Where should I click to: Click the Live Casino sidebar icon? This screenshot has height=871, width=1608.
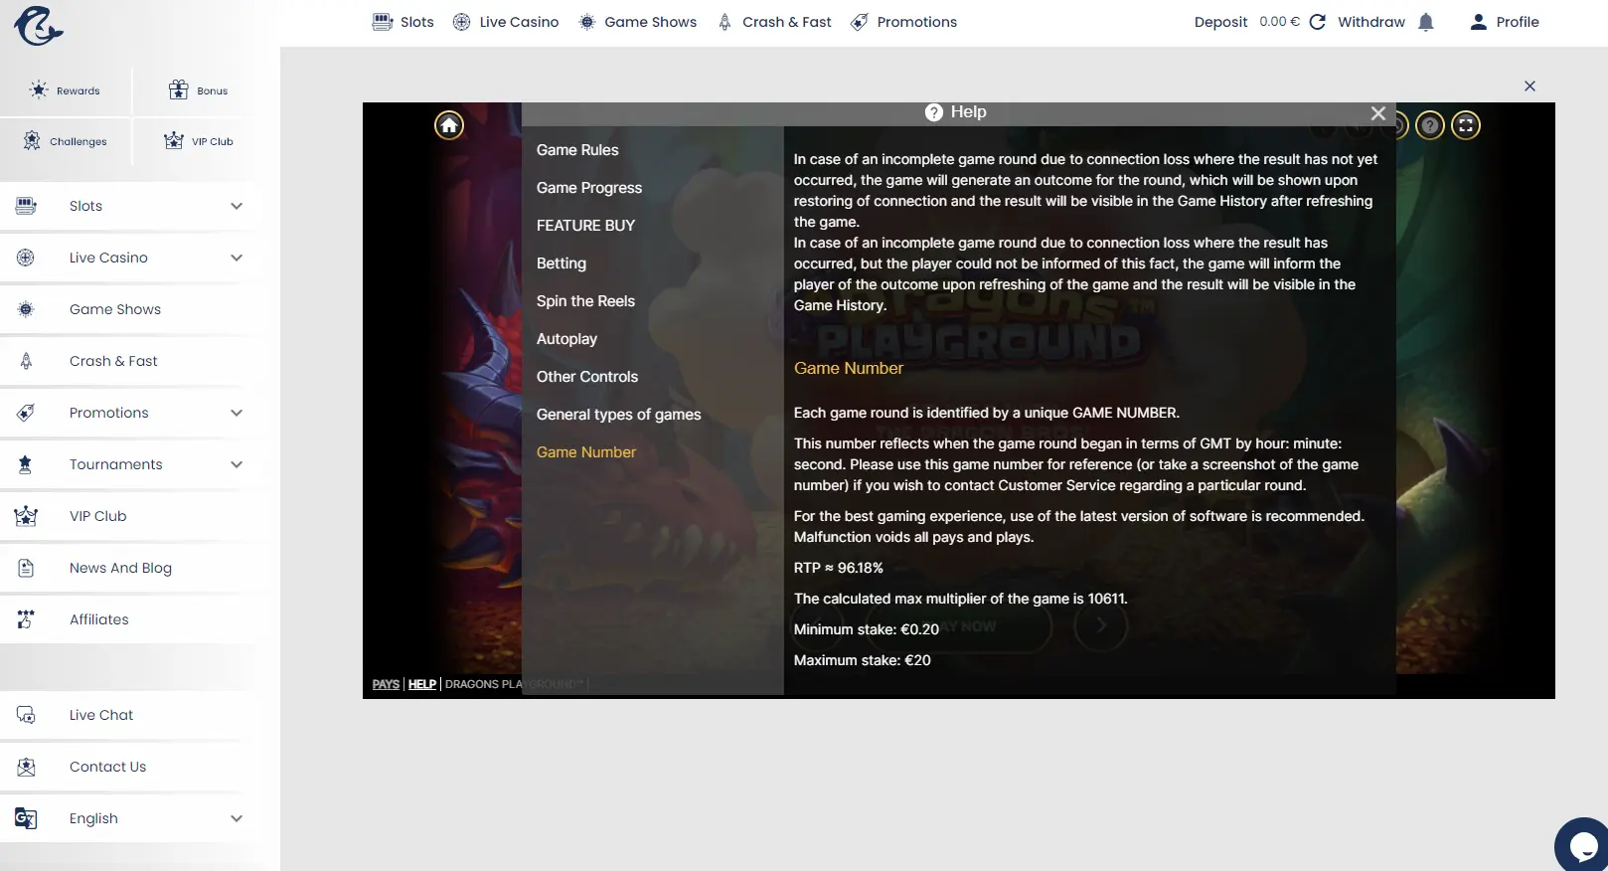tap(26, 258)
